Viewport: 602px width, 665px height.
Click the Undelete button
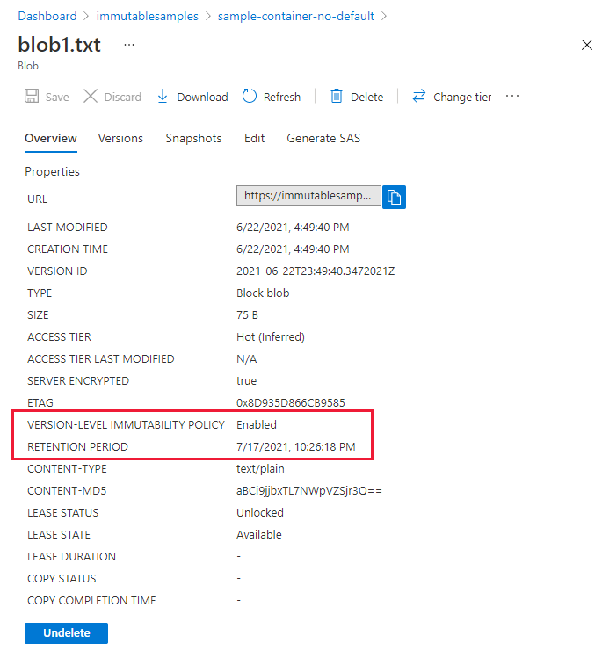point(66,633)
